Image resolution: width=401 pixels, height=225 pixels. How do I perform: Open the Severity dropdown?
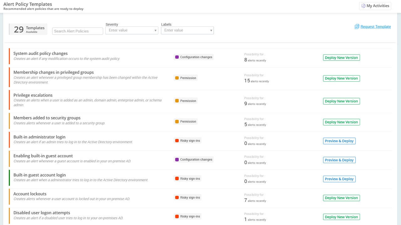click(132, 30)
